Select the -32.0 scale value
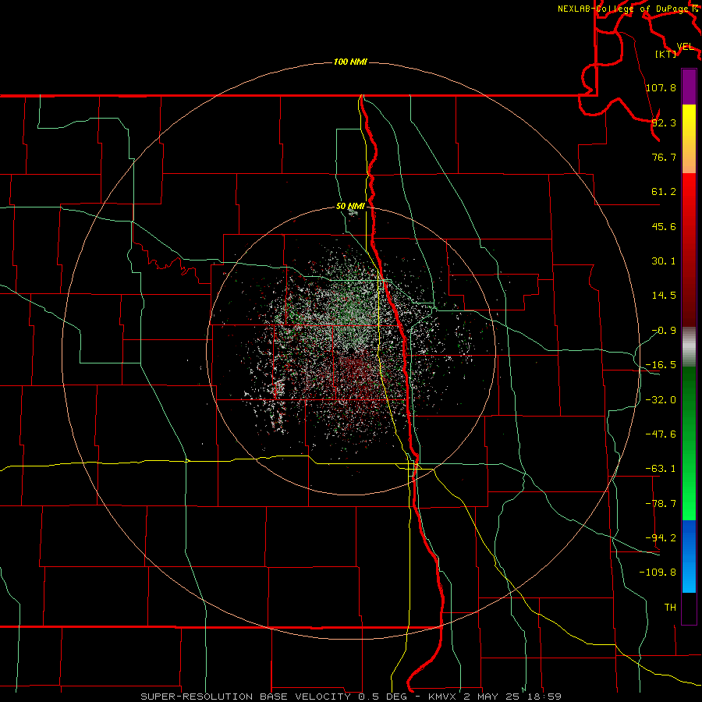Viewport: 702px width, 702px height. click(661, 400)
